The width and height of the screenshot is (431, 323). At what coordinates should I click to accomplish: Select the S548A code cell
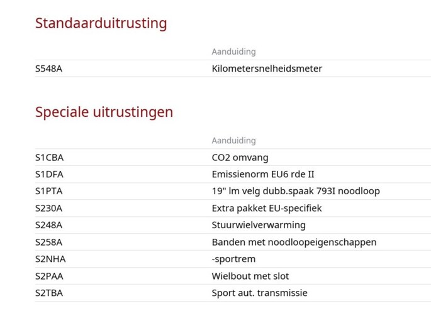coord(48,68)
